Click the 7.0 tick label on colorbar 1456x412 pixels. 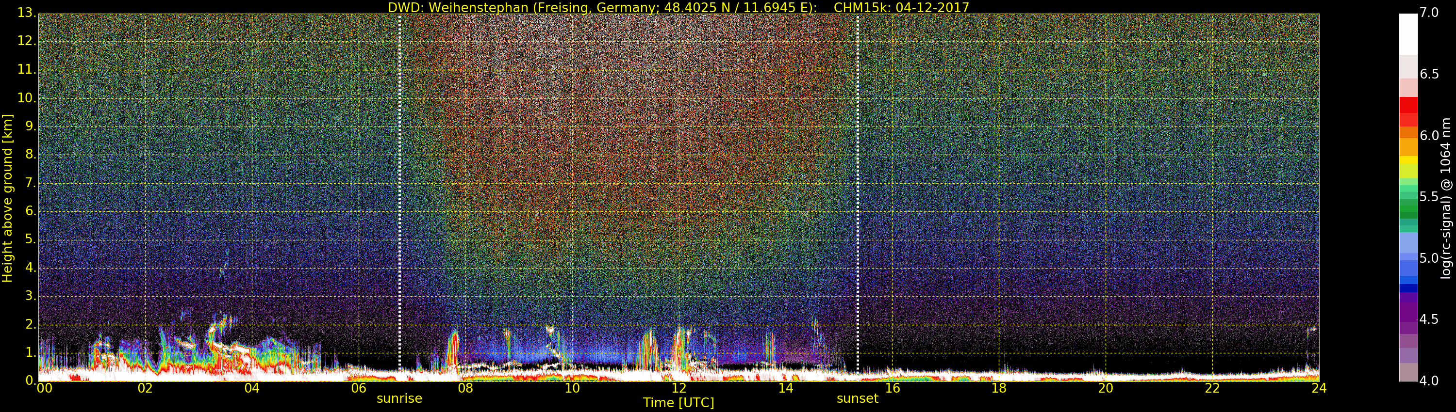pyautogui.click(x=1429, y=13)
